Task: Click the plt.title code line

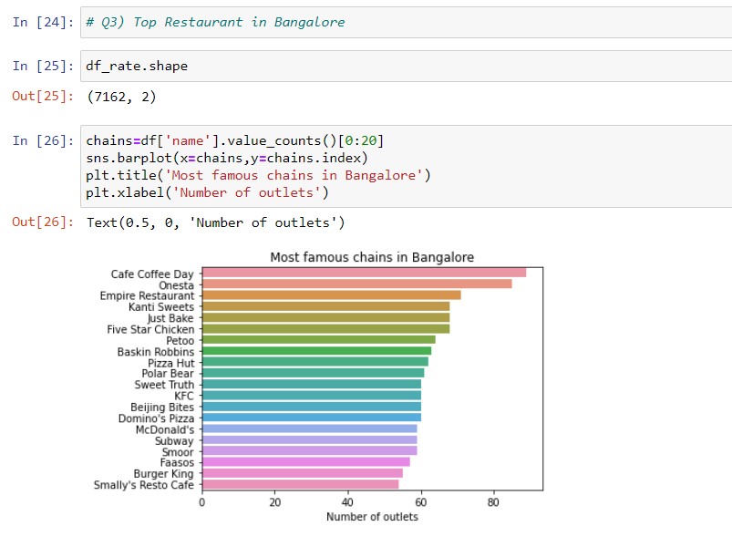Action: (258, 175)
